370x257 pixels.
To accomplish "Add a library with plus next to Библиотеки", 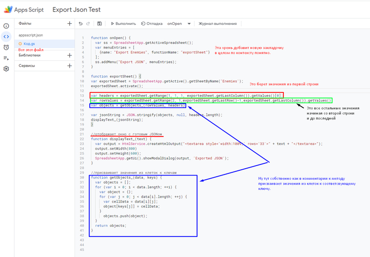I will [69, 55].
